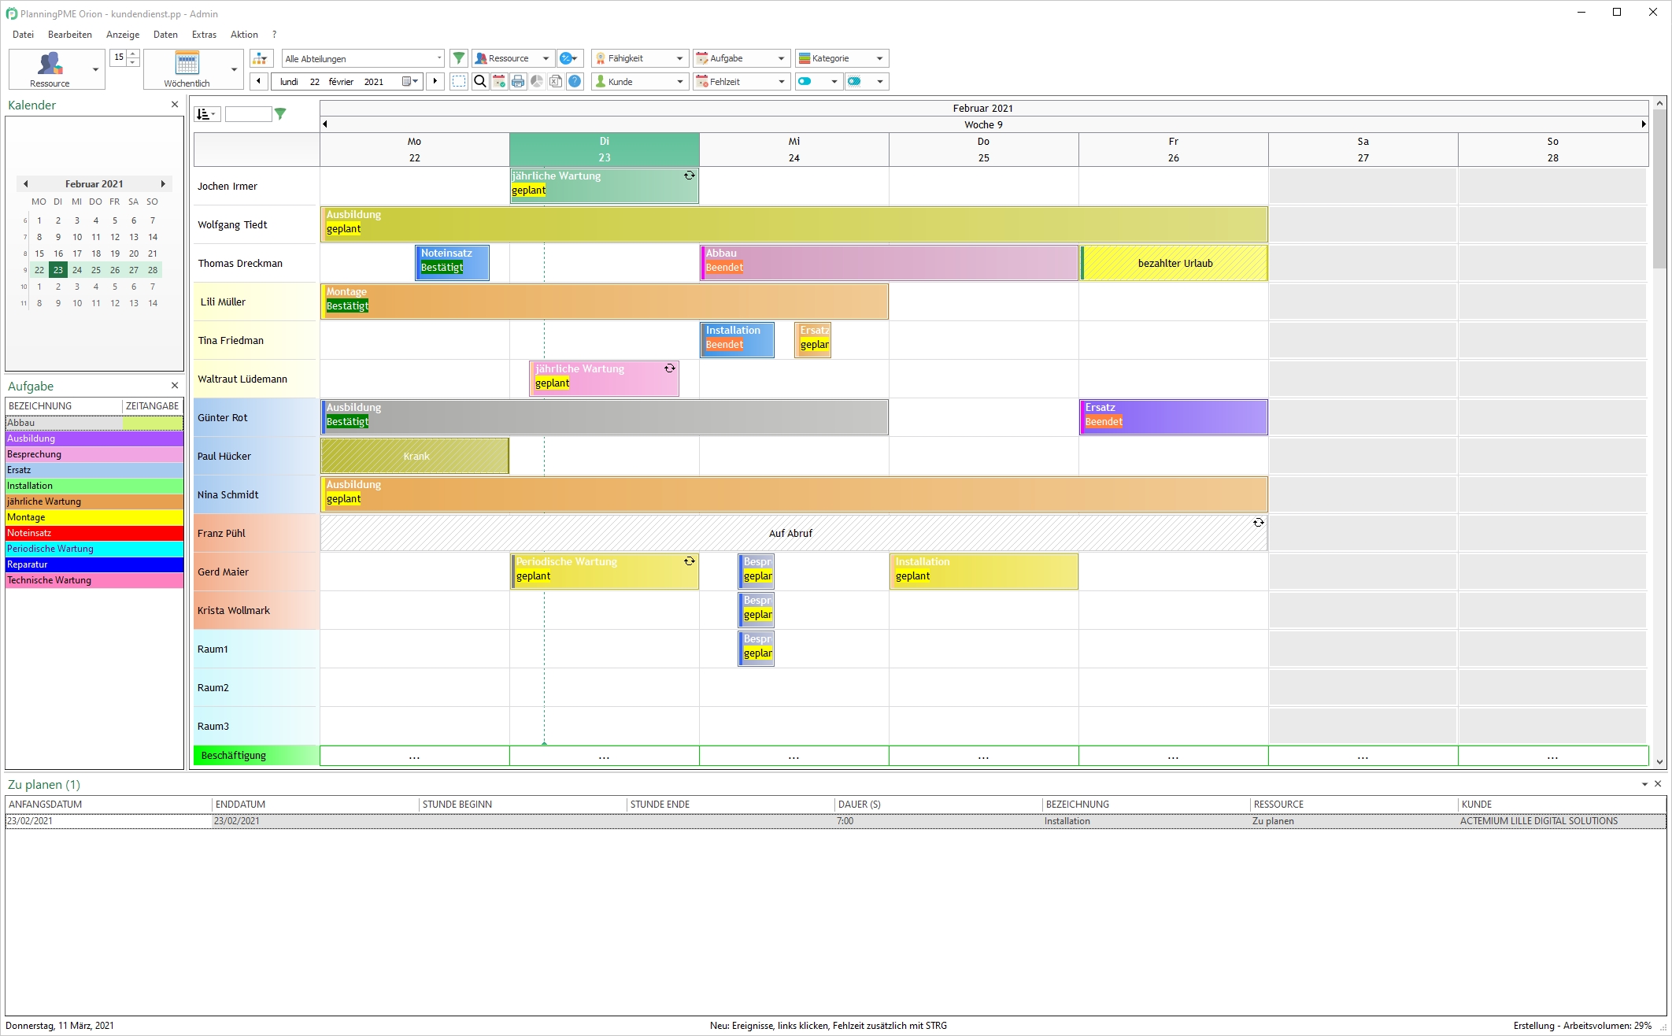Click green funnel beside resource search box

coord(280,114)
